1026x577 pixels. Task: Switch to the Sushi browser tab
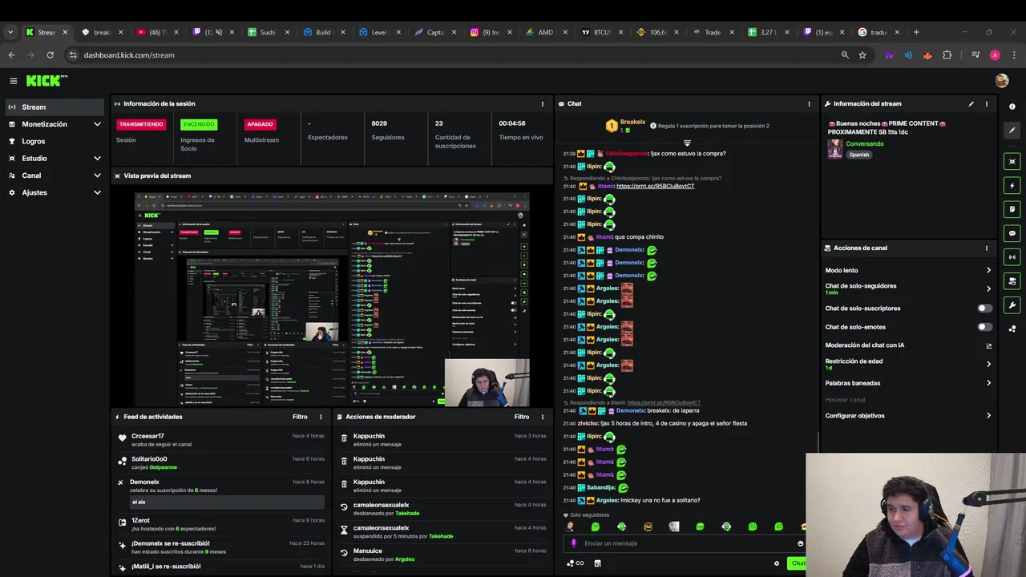pyautogui.click(x=269, y=32)
